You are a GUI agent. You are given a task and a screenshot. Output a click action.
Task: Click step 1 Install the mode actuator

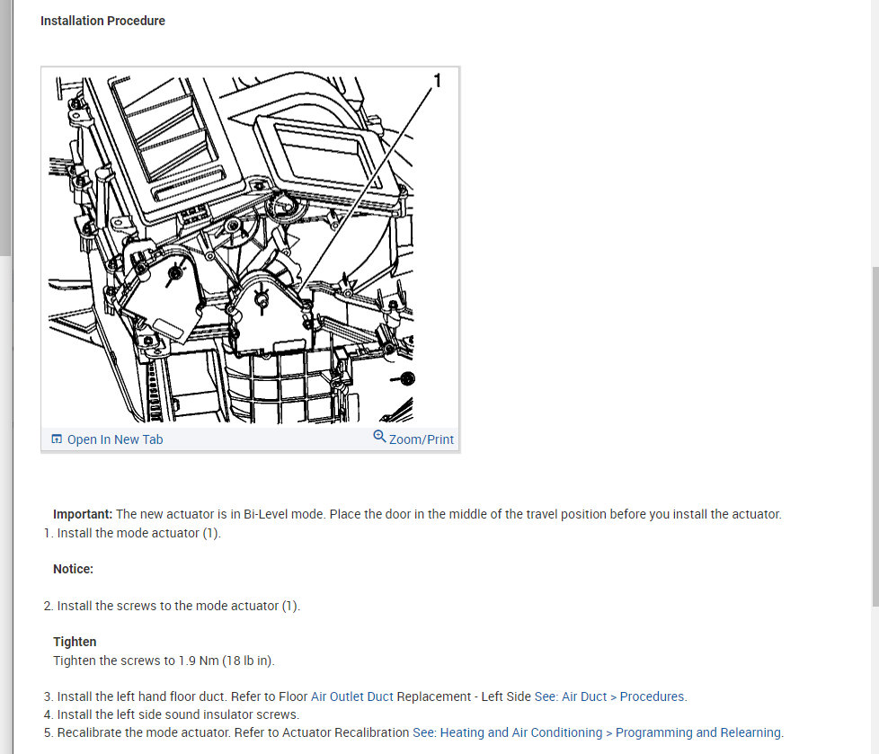coord(132,533)
